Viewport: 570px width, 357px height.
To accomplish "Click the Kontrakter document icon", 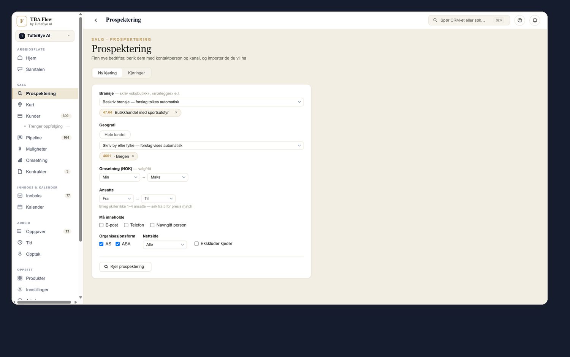I will tap(20, 171).
